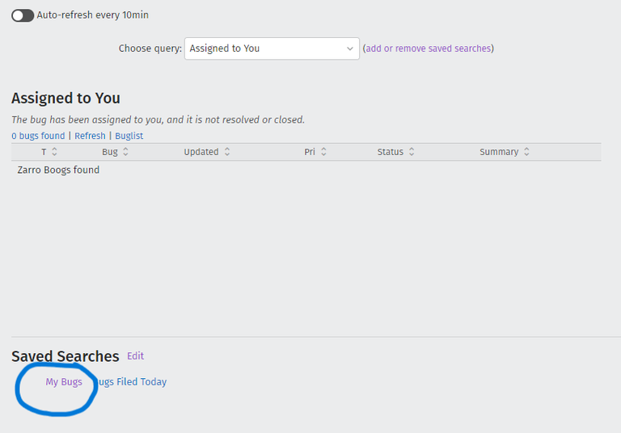Click the Zarro Boogs found row
This screenshot has height=433, width=621.
(58, 170)
